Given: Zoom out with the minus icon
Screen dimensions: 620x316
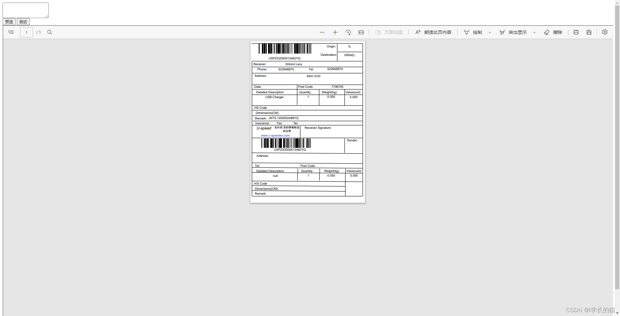Looking at the screenshot, I should [322, 32].
